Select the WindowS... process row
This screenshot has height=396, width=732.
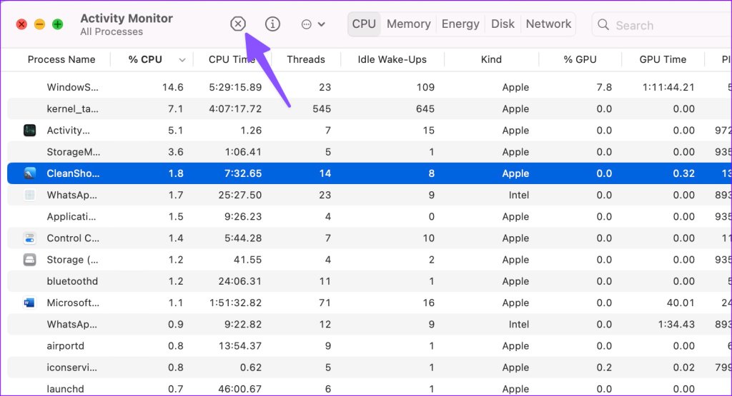click(370, 87)
